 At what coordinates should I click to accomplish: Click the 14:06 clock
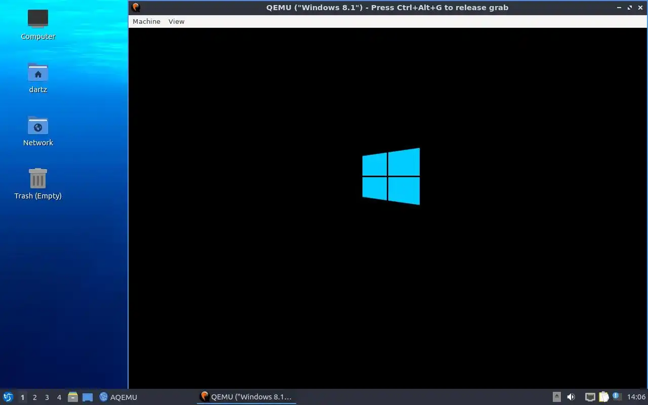point(636,397)
